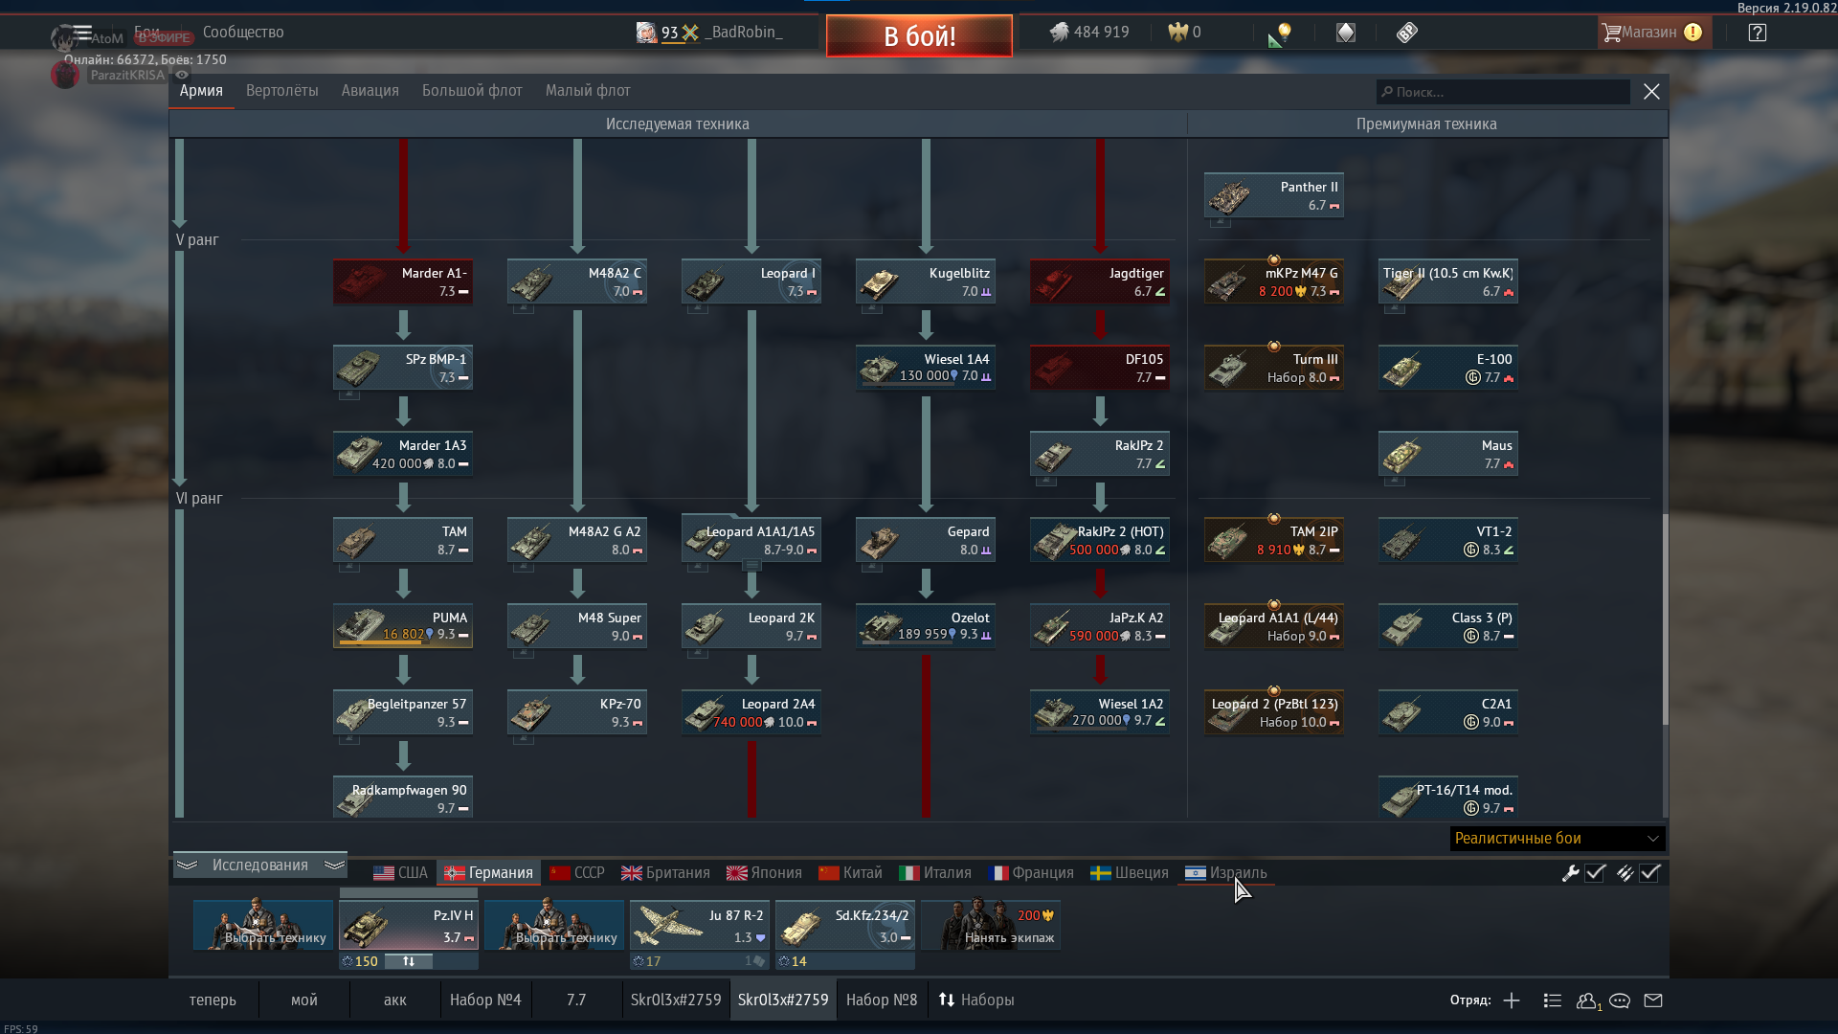Select the Leopard 2A4 tank icon
The width and height of the screenshot is (1838, 1034).
706,714
